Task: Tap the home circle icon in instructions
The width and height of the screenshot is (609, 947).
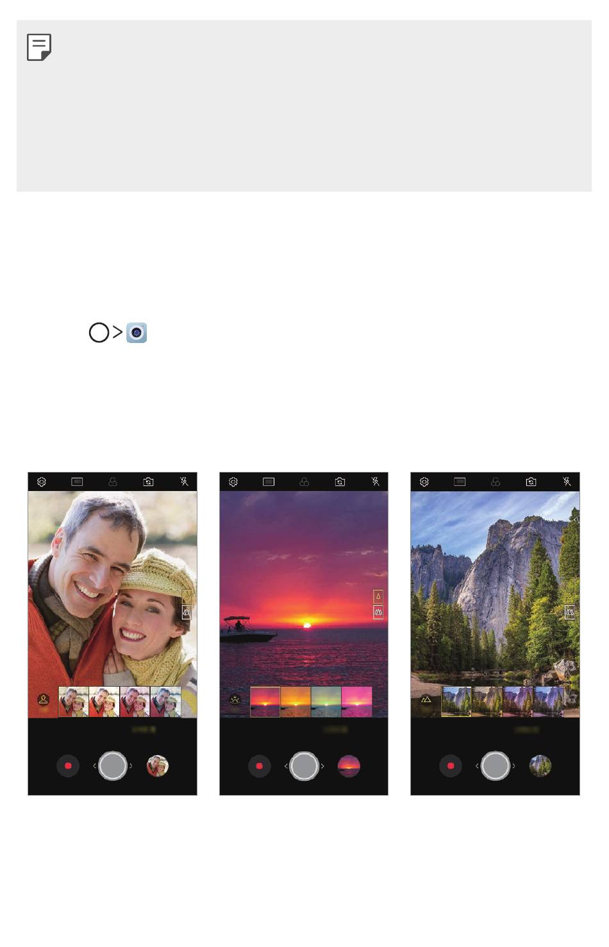Action: coord(99,333)
